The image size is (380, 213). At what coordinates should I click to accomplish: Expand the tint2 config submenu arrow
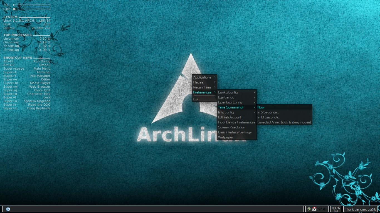click(x=254, y=112)
